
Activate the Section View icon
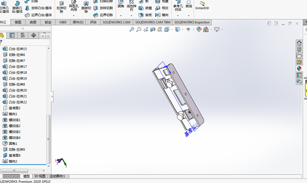tap(153, 29)
